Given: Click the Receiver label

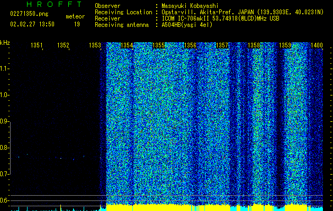Looking at the screenshot, I should point(107,18).
